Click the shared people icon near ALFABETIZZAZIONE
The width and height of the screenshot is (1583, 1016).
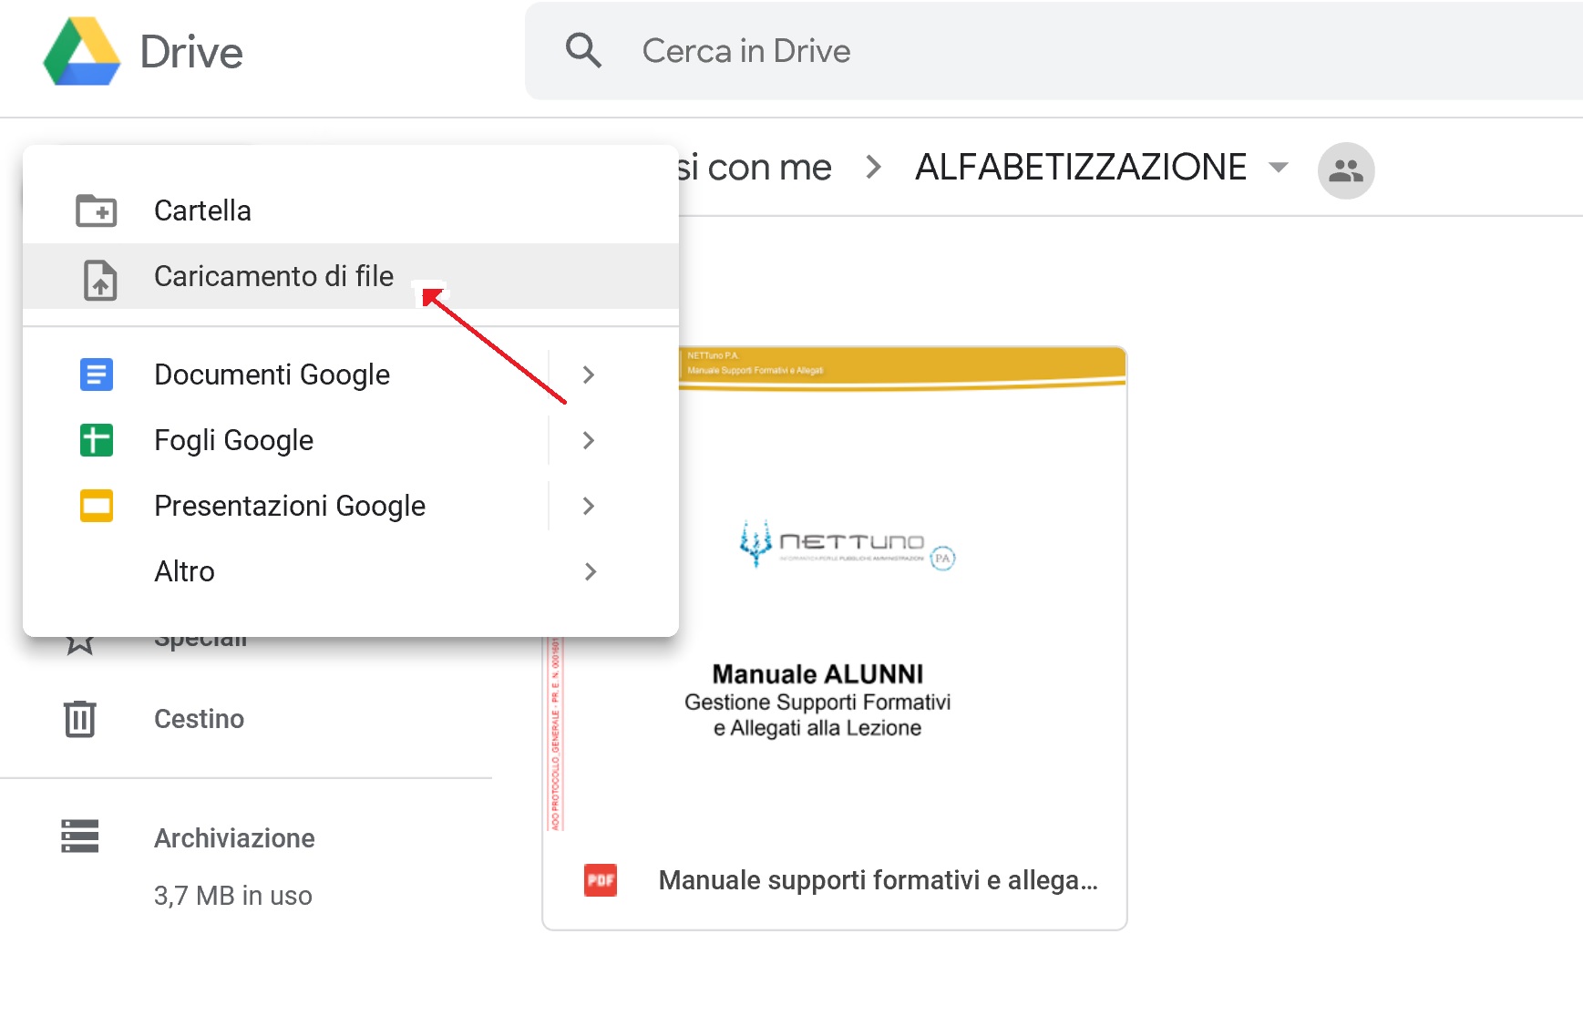[x=1345, y=170]
